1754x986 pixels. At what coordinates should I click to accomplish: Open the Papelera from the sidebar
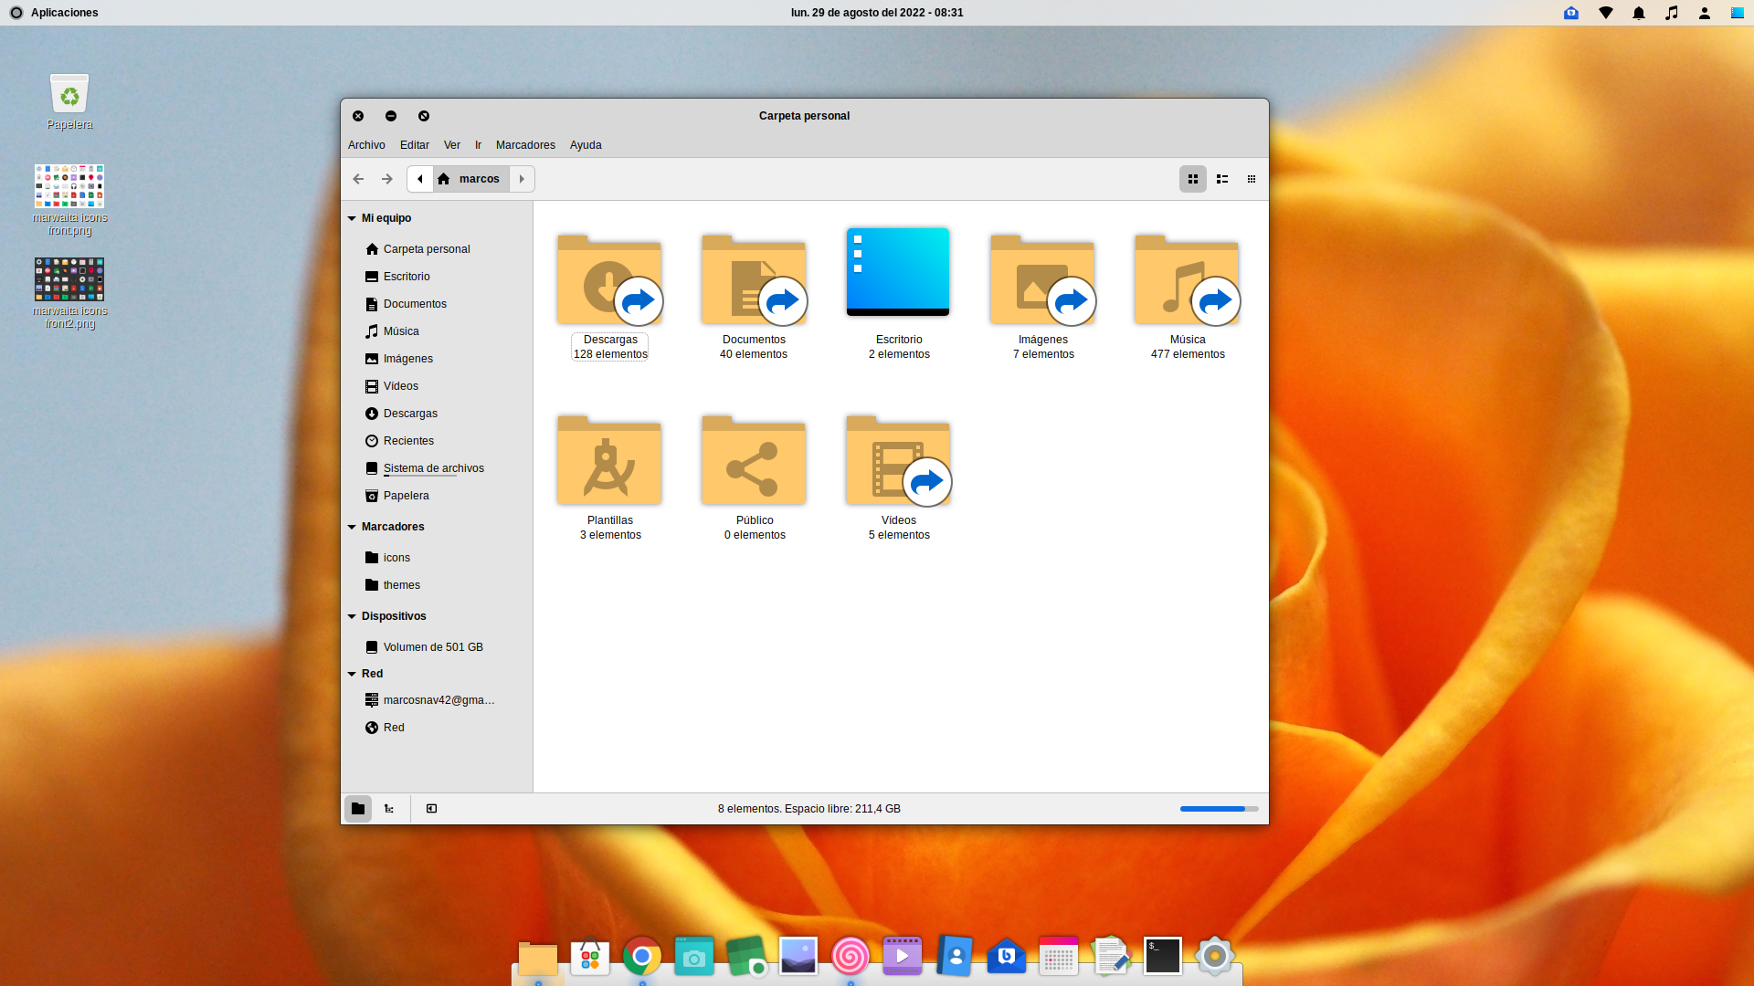(407, 495)
